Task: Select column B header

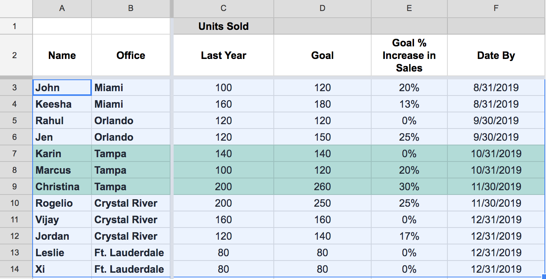Action: (131, 9)
